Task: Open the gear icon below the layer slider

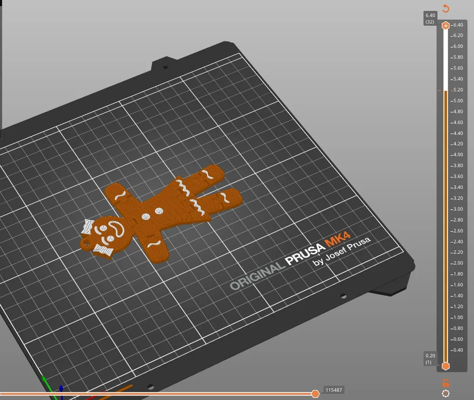Action: tap(446, 393)
